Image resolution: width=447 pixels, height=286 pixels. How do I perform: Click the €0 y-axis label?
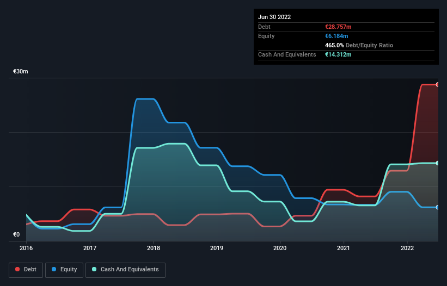[x=16, y=234]
